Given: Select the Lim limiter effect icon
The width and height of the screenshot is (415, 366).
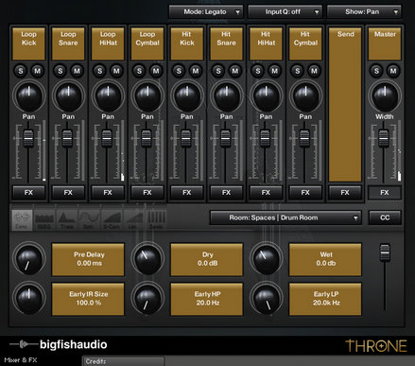Looking at the screenshot, I should [133, 219].
